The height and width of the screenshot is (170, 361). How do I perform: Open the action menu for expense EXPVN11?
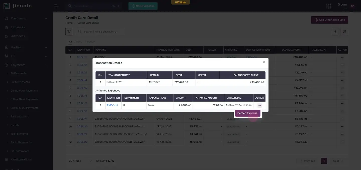tap(259, 105)
